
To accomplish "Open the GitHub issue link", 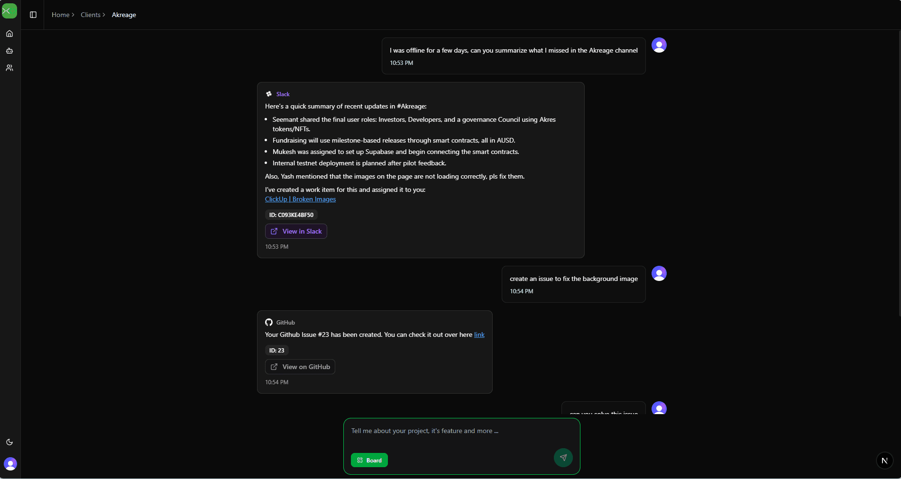I will [x=479, y=335].
